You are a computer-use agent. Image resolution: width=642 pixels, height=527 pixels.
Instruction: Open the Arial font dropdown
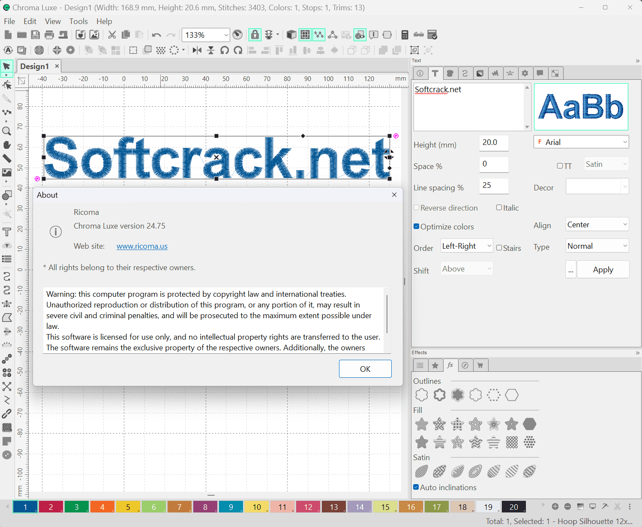(x=581, y=142)
